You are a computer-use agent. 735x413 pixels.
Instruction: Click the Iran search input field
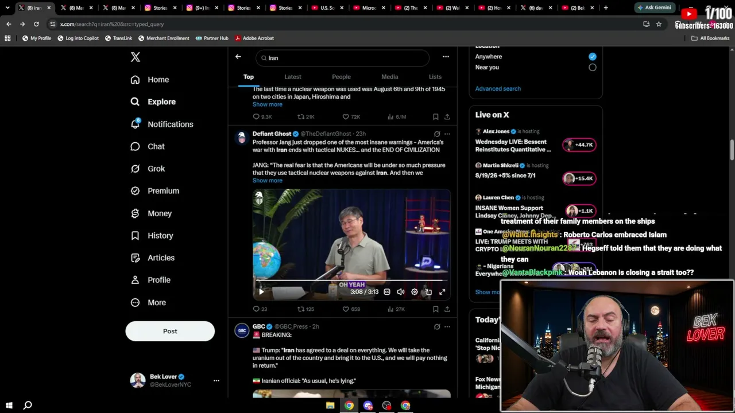tap(343, 58)
